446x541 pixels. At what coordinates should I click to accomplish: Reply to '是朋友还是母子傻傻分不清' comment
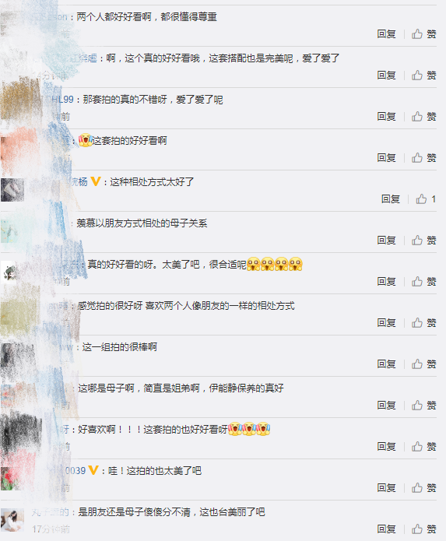click(386, 529)
